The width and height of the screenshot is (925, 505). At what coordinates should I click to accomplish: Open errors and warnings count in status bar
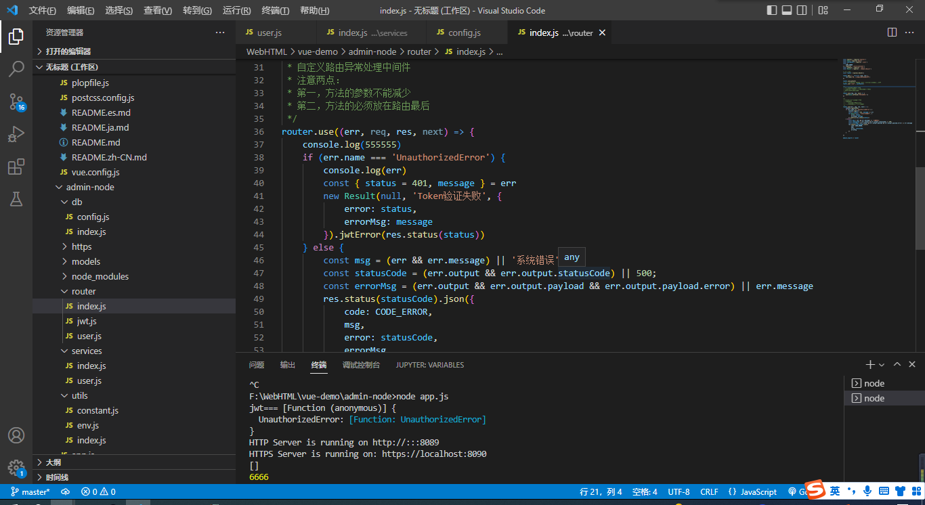pos(98,492)
